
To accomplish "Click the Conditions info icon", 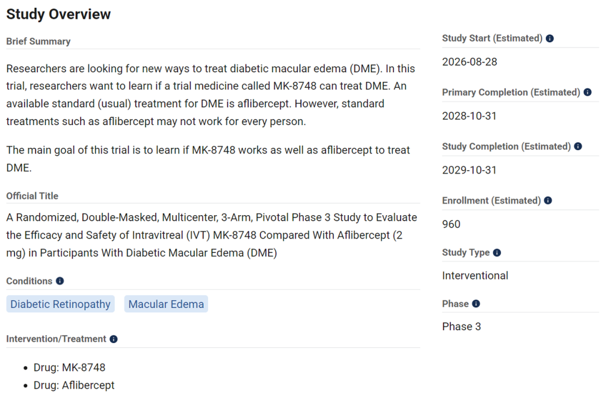I will 60,281.
